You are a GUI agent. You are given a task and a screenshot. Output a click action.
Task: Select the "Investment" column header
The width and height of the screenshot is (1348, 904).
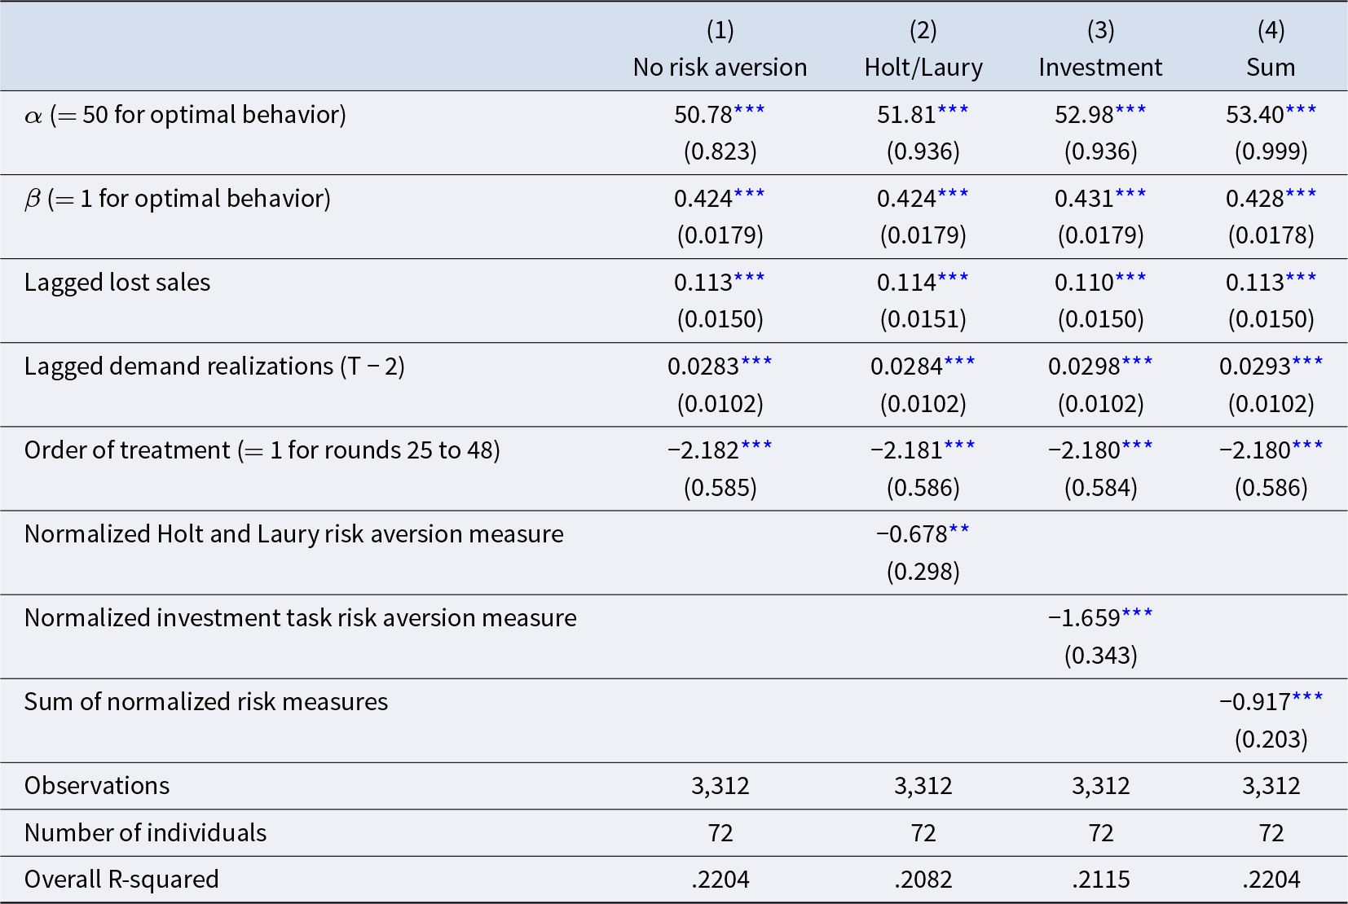click(x=1100, y=67)
